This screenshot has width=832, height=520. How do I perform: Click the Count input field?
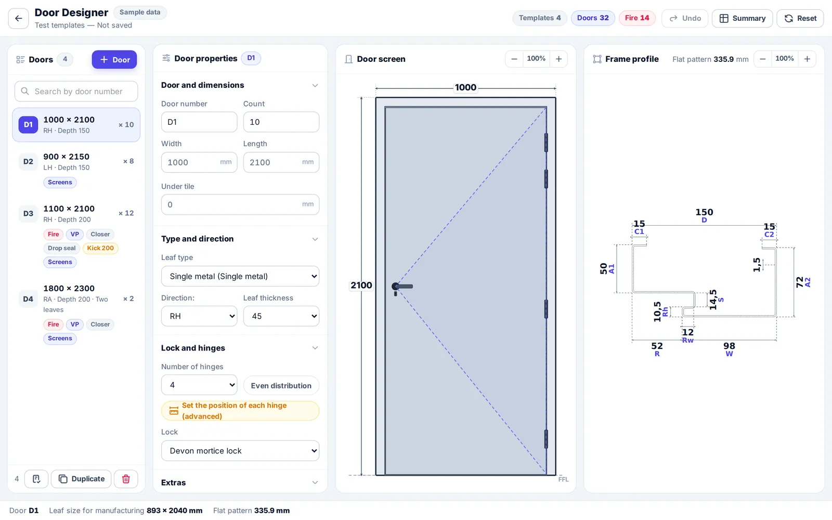point(281,122)
